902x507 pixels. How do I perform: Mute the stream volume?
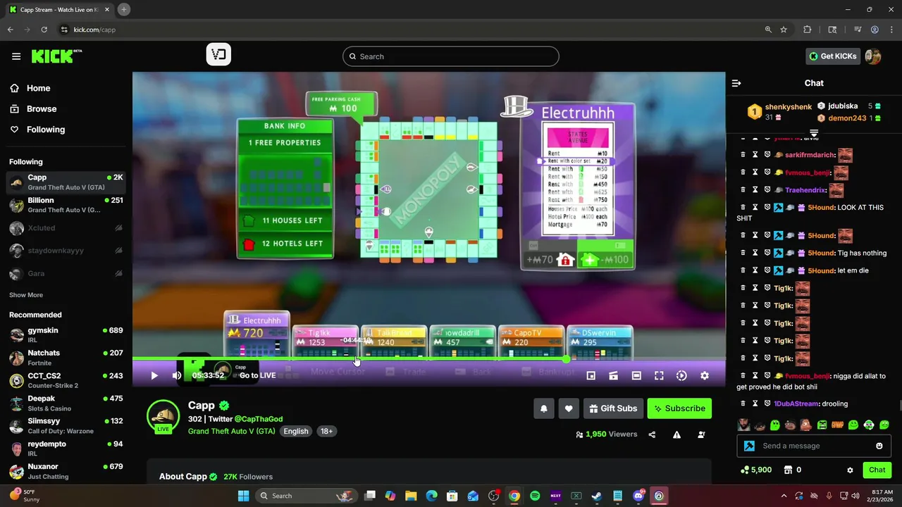point(176,375)
